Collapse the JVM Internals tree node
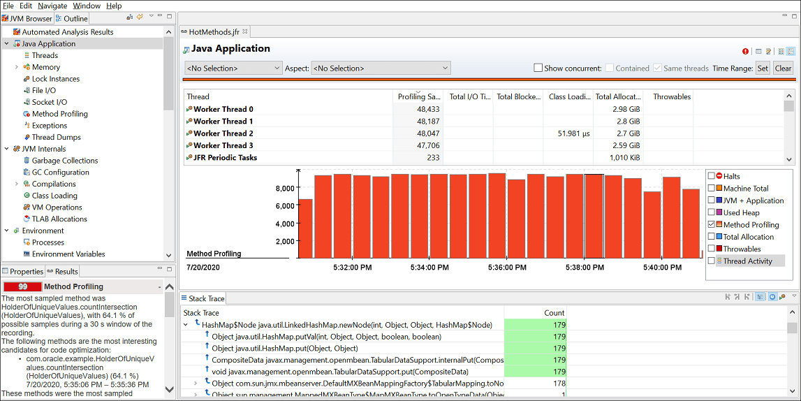The width and height of the screenshot is (801, 401). click(7, 149)
